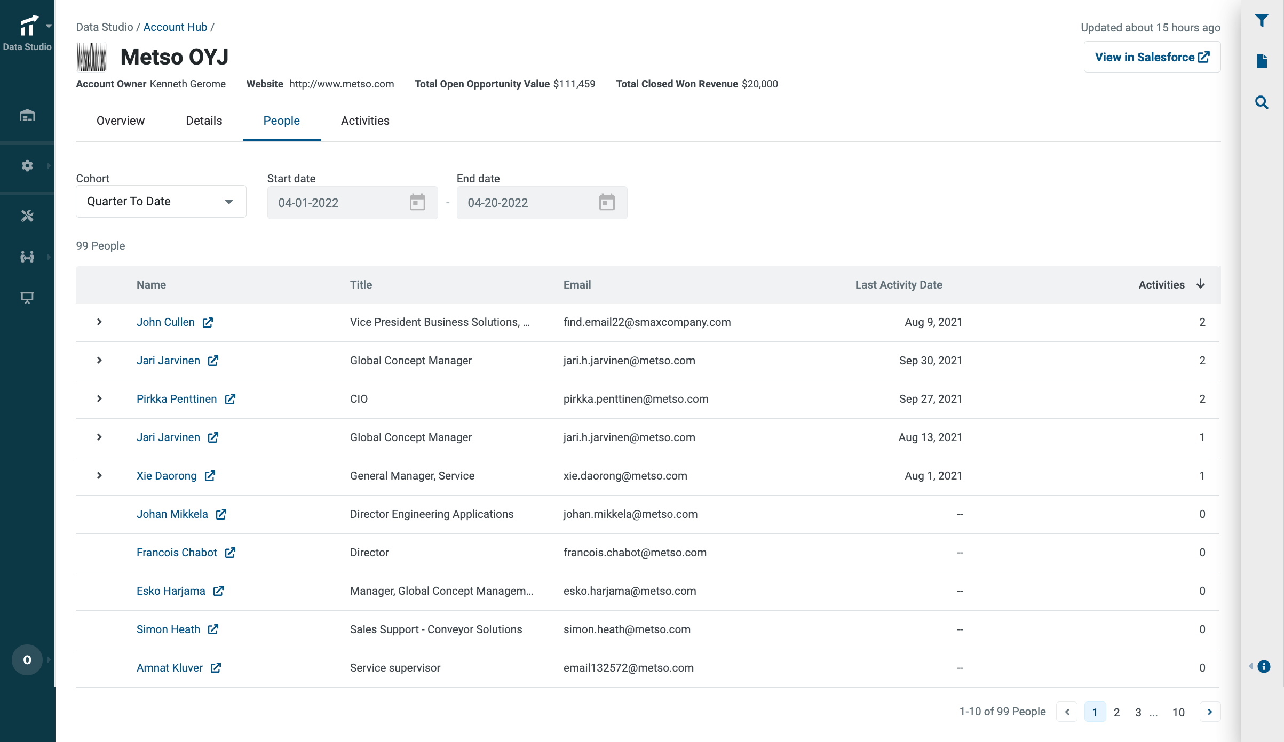
Task: Click View in Salesforce button
Action: (x=1152, y=57)
